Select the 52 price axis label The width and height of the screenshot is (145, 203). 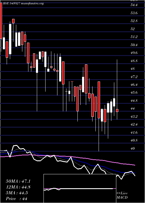[x=133, y=29]
